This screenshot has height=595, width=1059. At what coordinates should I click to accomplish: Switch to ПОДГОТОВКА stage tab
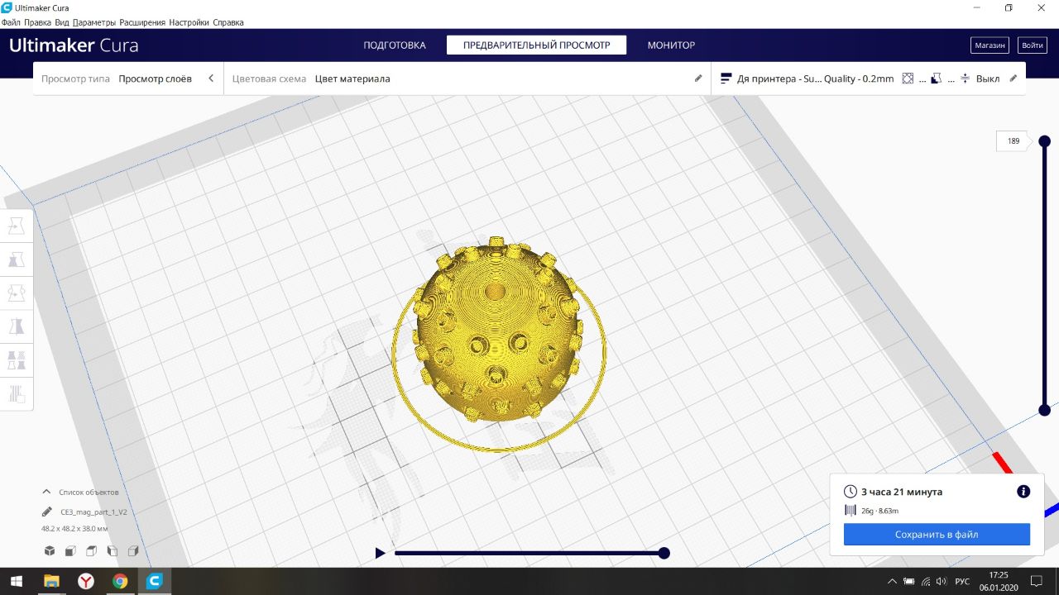click(x=395, y=45)
